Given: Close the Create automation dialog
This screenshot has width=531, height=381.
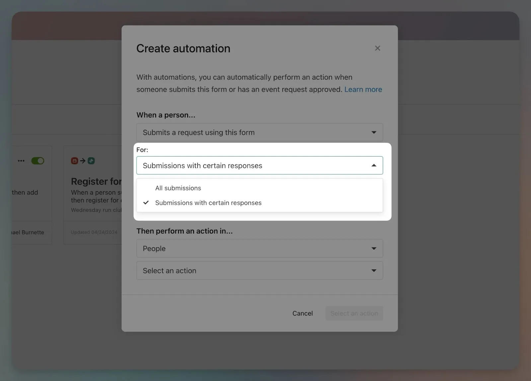Looking at the screenshot, I should (377, 48).
